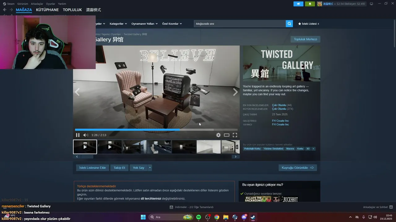The width and height of the screenshot is (396, 222).
Task: Type in the Mağazada ara search field
Action: click(x=240, y=24)
